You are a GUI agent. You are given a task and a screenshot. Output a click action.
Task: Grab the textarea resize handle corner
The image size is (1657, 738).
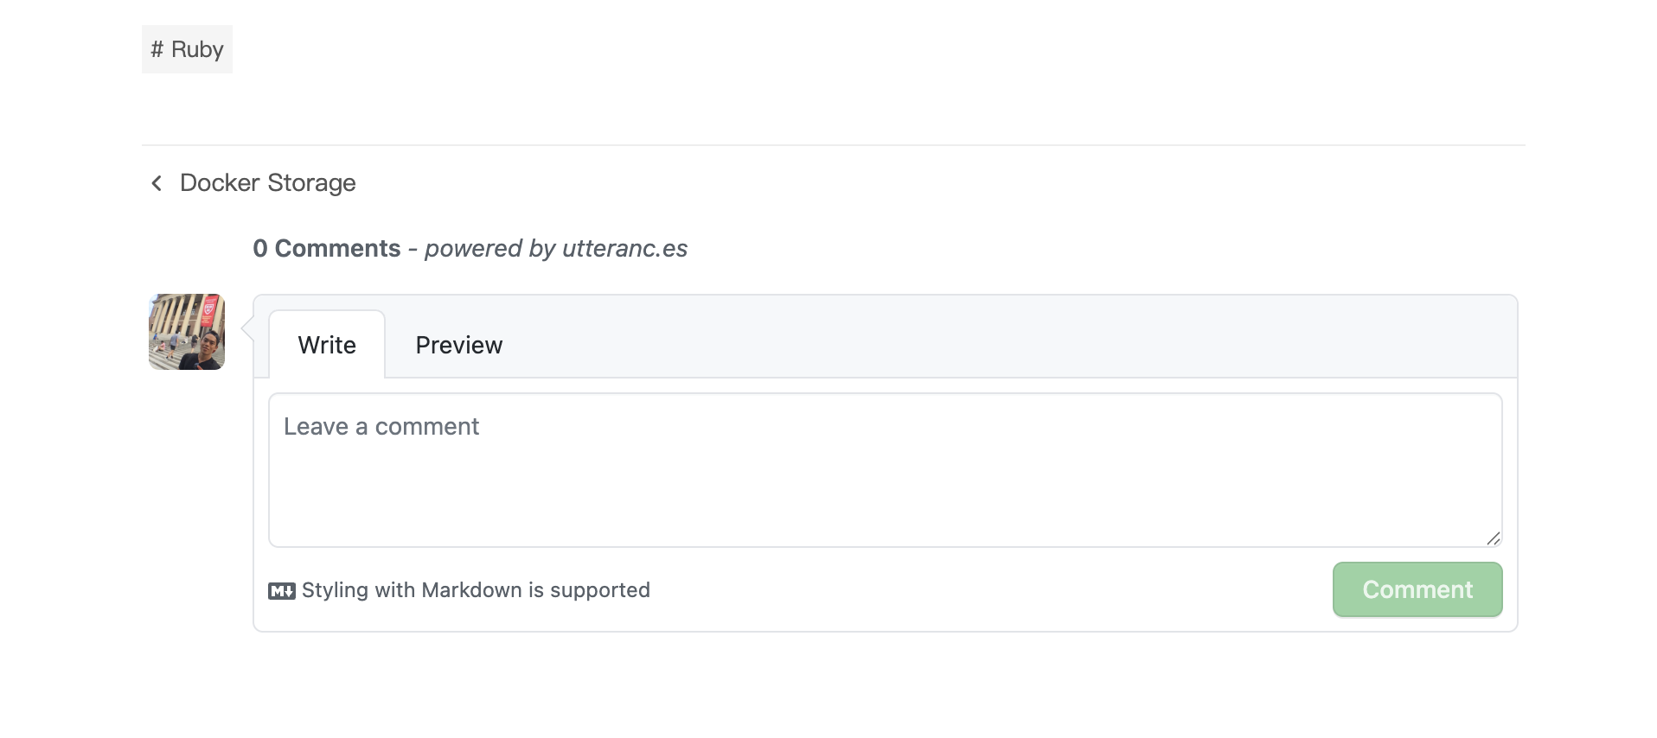[x=1493, y=538]
